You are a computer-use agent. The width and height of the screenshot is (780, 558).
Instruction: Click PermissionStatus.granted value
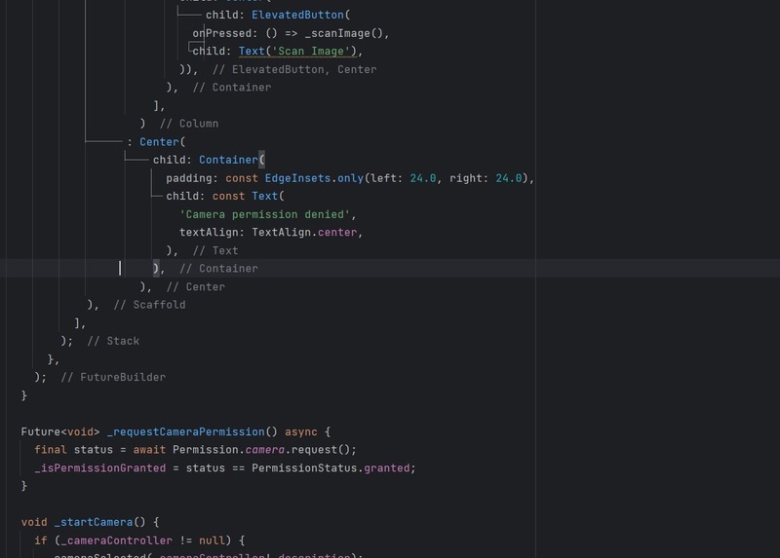click(331, 468)
